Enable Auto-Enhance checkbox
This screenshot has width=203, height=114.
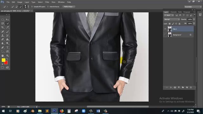tap(48, 7)
